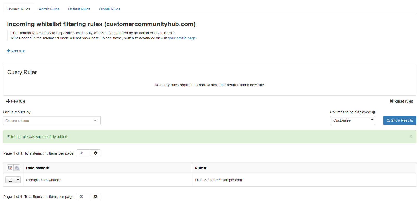
Task: Click the Show Results button
Action: (400, 120)
